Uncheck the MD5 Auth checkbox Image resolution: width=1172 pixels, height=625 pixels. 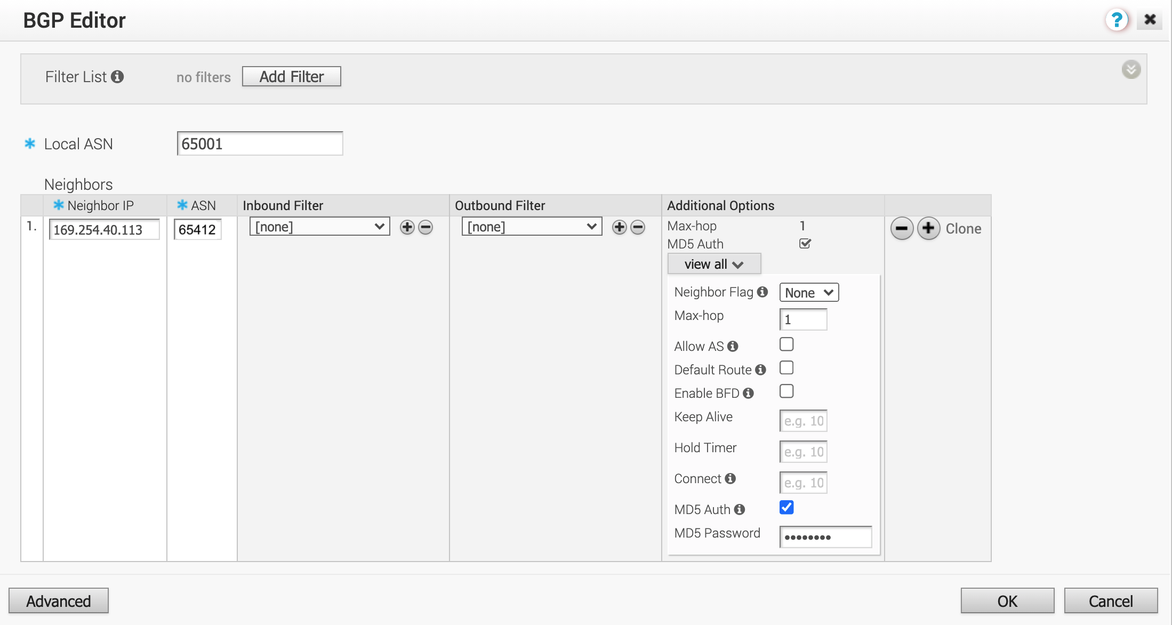point(786,508)
